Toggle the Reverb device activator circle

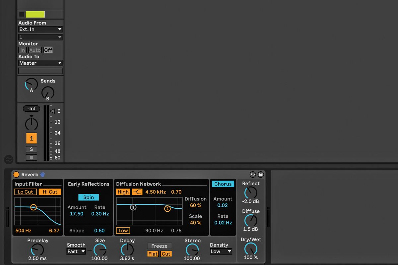pos(16,174)
